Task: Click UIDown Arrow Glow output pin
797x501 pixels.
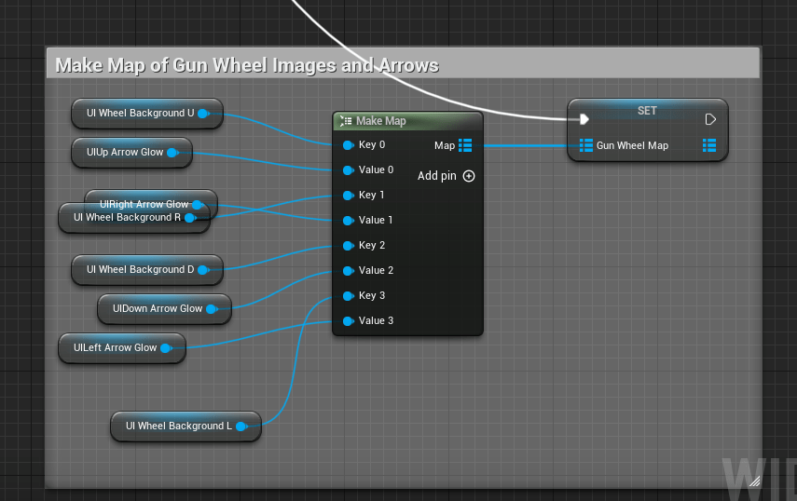Action: (212, 309)
